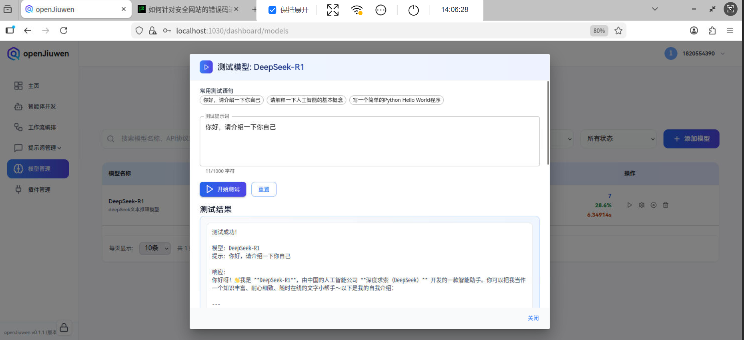Switch to the openJiuwen browser tab
The height and width of the screenshot is (340, 744).
coord(76,10)
